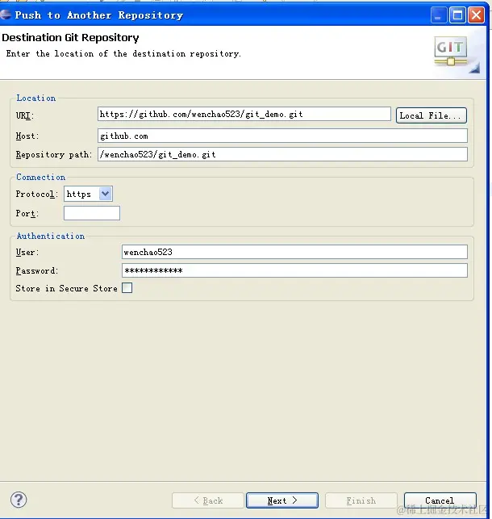Click the 'Authentication' group label
The image size is (492, 519).
[51, 236]
